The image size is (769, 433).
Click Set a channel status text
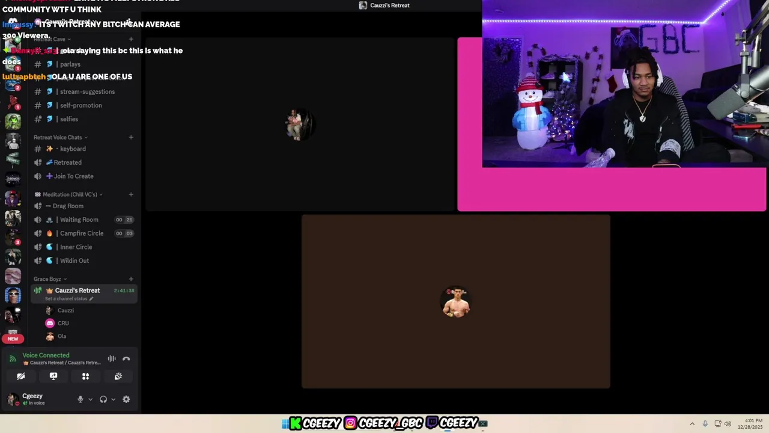(x=66, y=299)
